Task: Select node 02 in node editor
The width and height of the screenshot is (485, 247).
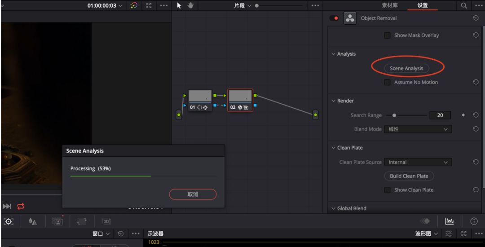Action: [240, 101]
